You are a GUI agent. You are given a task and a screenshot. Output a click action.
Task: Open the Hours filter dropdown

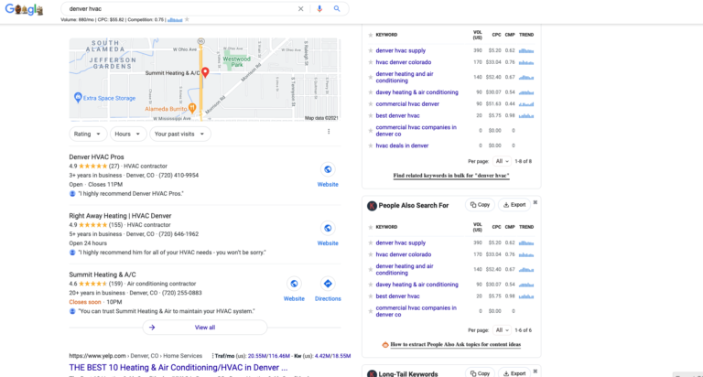[x=128, y=134]
